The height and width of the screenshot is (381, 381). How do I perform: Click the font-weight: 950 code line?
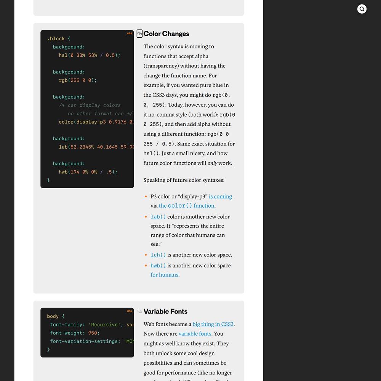(x=75, y=333)
